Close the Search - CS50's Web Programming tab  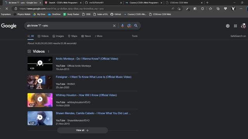(81, 3)
